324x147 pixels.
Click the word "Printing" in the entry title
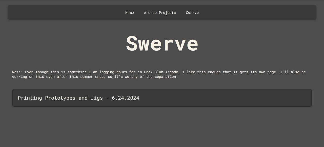pyautogui.click(x=30, y=98)
